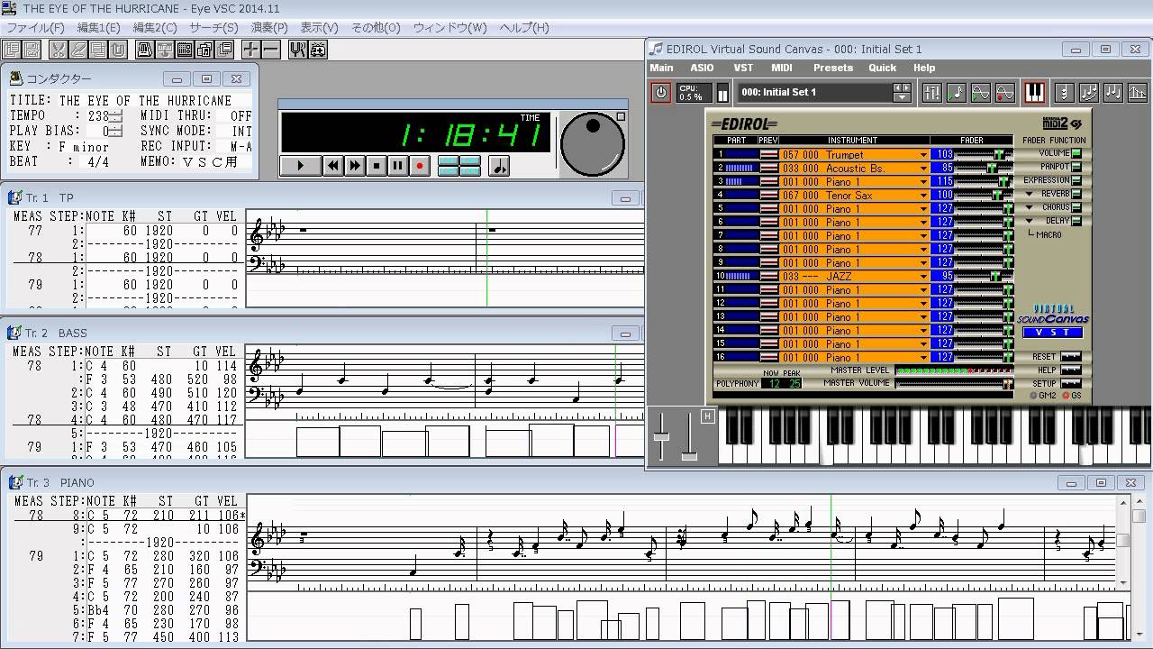Click the H hold button beside piano keyboard
This screenshot has width=1153, height=649.
[707, 416]
